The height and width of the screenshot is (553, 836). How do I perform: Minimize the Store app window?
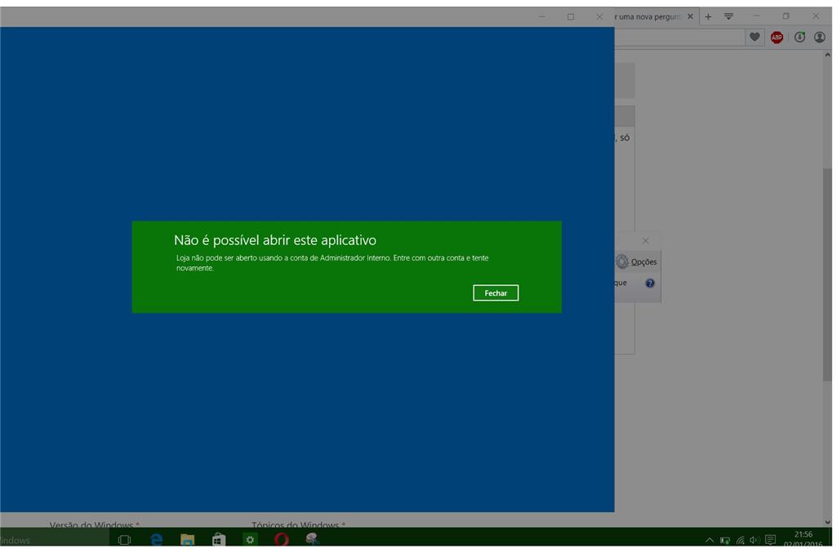coord(542,16)
